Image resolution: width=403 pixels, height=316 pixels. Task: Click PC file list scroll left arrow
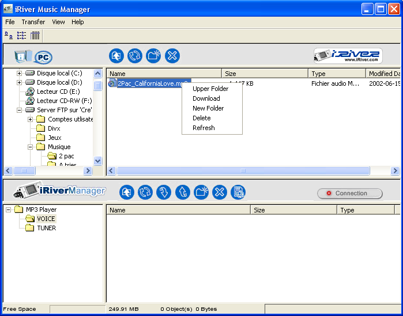click(111, 170)
